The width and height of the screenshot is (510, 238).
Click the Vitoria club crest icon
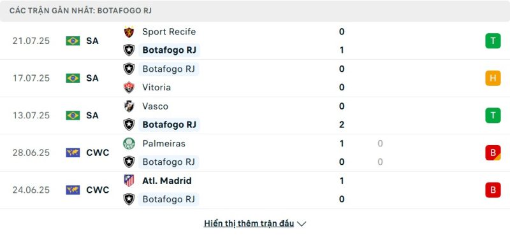(129, 87)
